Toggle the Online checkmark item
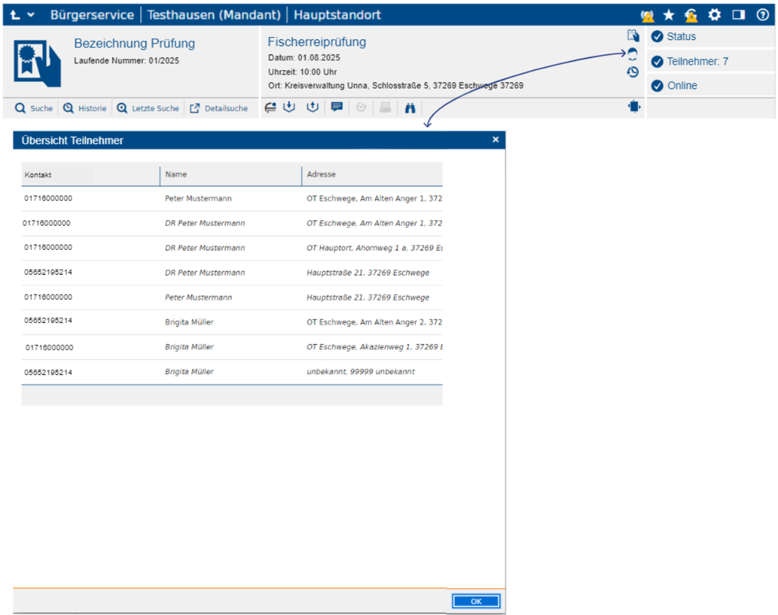Image resolution: width=778 pixels, height=615 pixels. [657, 86]
